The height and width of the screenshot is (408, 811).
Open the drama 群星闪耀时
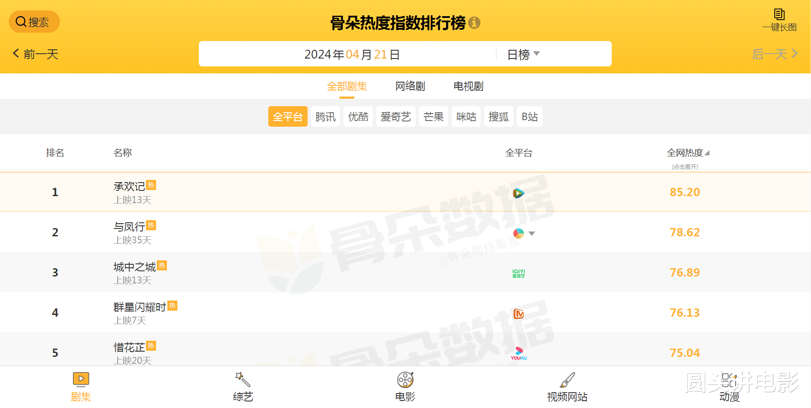tap(140, 307)
